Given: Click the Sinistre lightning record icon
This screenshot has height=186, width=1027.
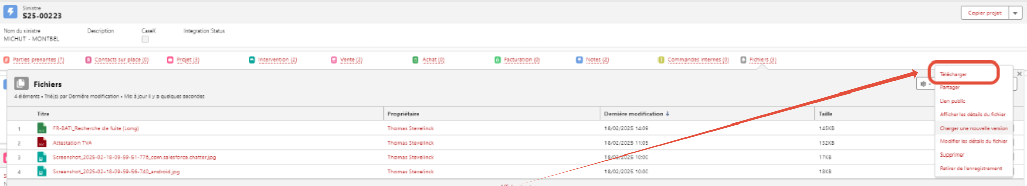Looking at the screenshot, I should [10, 11].
